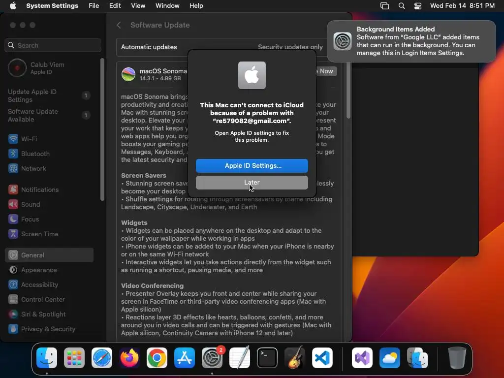The height and width of the screenshot is (378, 504).
Task: Click the Update Now button
Action: (x=326, y=71)
